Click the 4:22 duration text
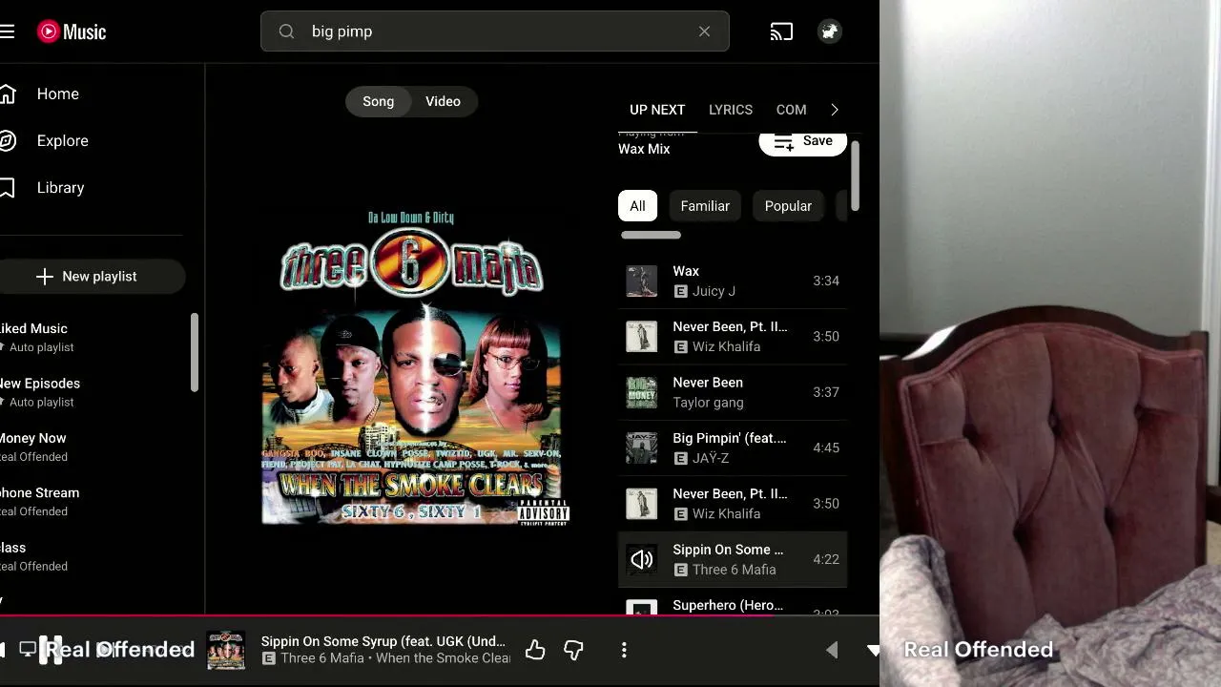This screenshot has height=687, width=1221. click(826, 559)
